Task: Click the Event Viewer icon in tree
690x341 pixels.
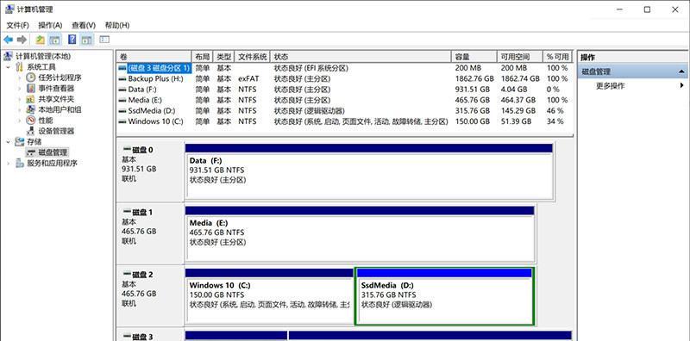Action: click(x=30, y=89)
